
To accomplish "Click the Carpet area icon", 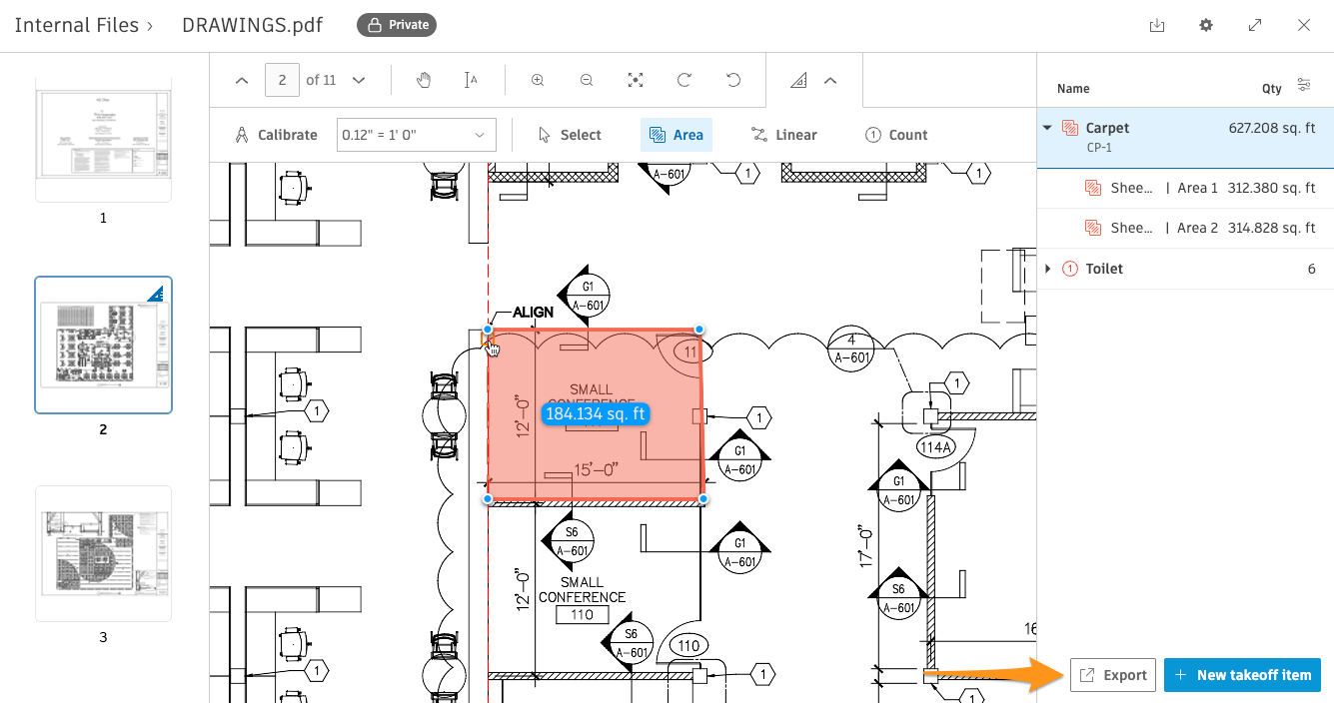I will (1070, 128).
